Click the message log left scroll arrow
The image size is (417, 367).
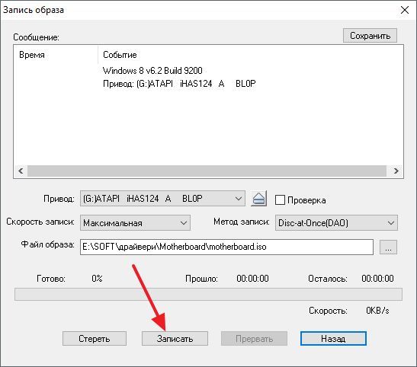21,171
